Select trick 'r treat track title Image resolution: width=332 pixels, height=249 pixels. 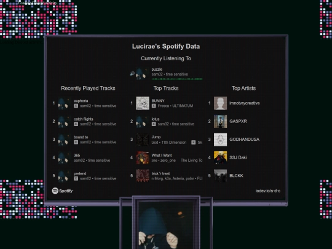pos(160,173)
